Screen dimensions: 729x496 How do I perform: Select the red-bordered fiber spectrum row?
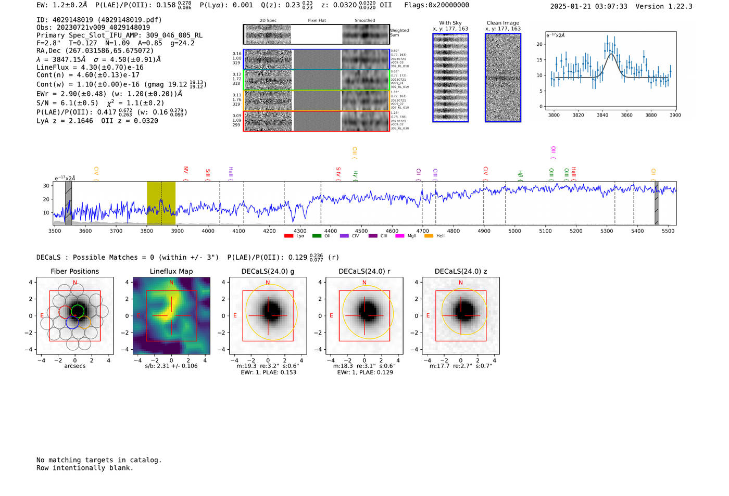317,121
